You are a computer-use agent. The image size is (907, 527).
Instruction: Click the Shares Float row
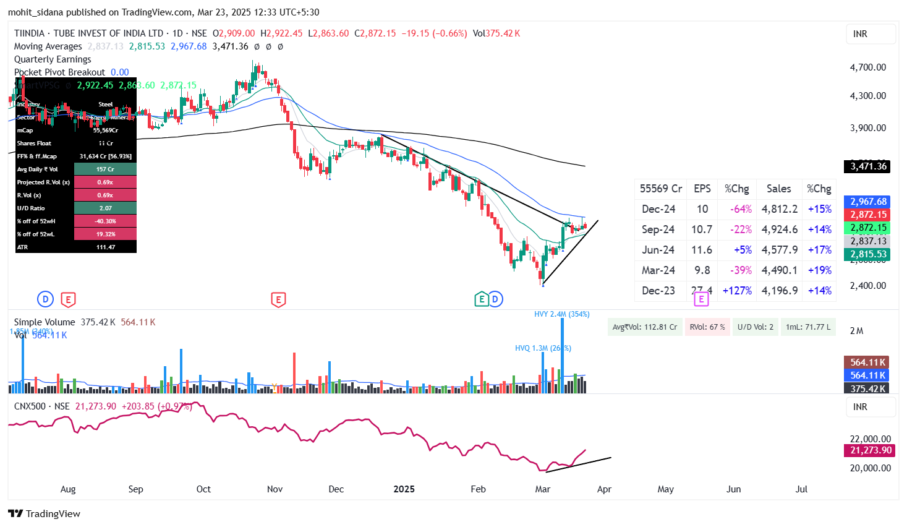[x=75, y=144]
